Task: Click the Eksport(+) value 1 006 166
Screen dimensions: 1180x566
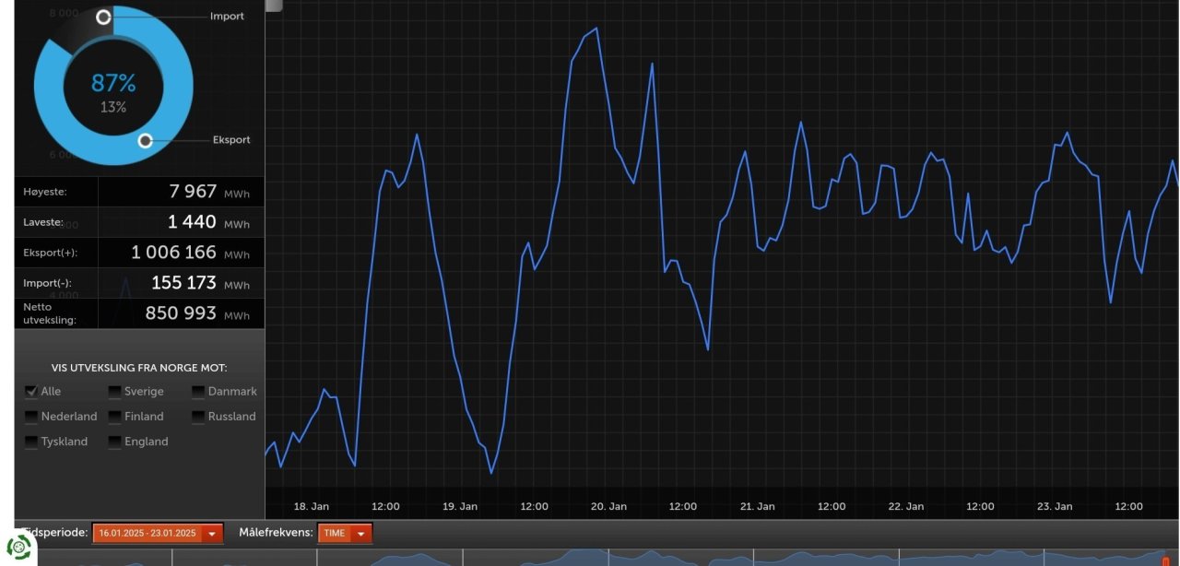Action: (174, 253)
